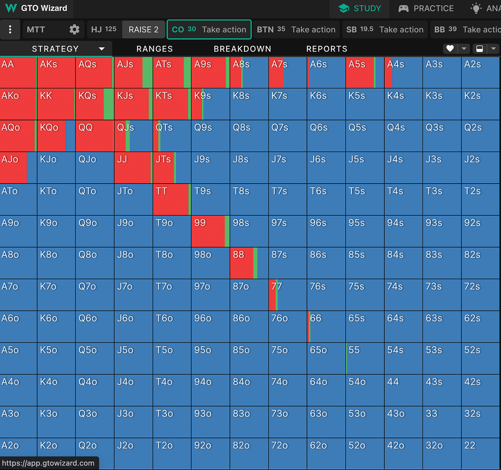Select the AKs hand cell

coord(56,72)
